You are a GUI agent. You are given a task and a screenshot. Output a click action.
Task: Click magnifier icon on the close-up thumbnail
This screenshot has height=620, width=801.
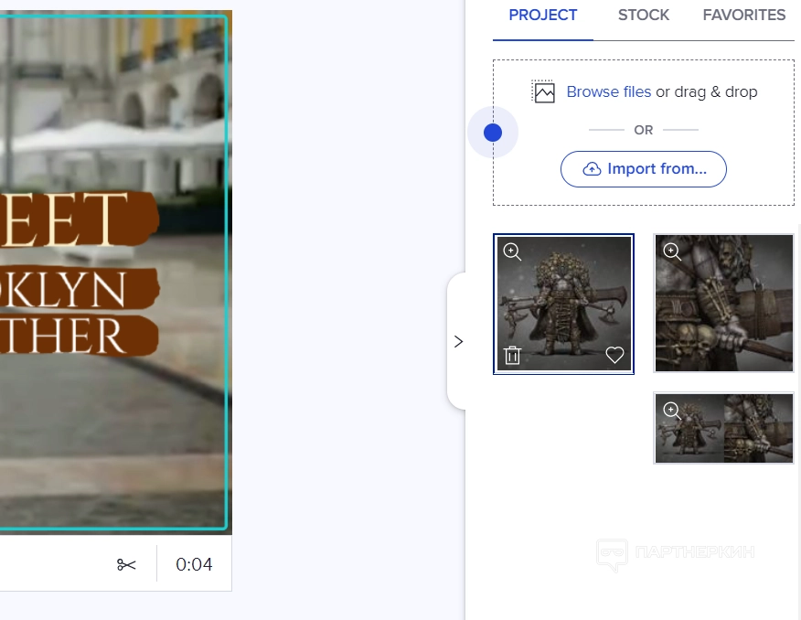pos(672,251)
